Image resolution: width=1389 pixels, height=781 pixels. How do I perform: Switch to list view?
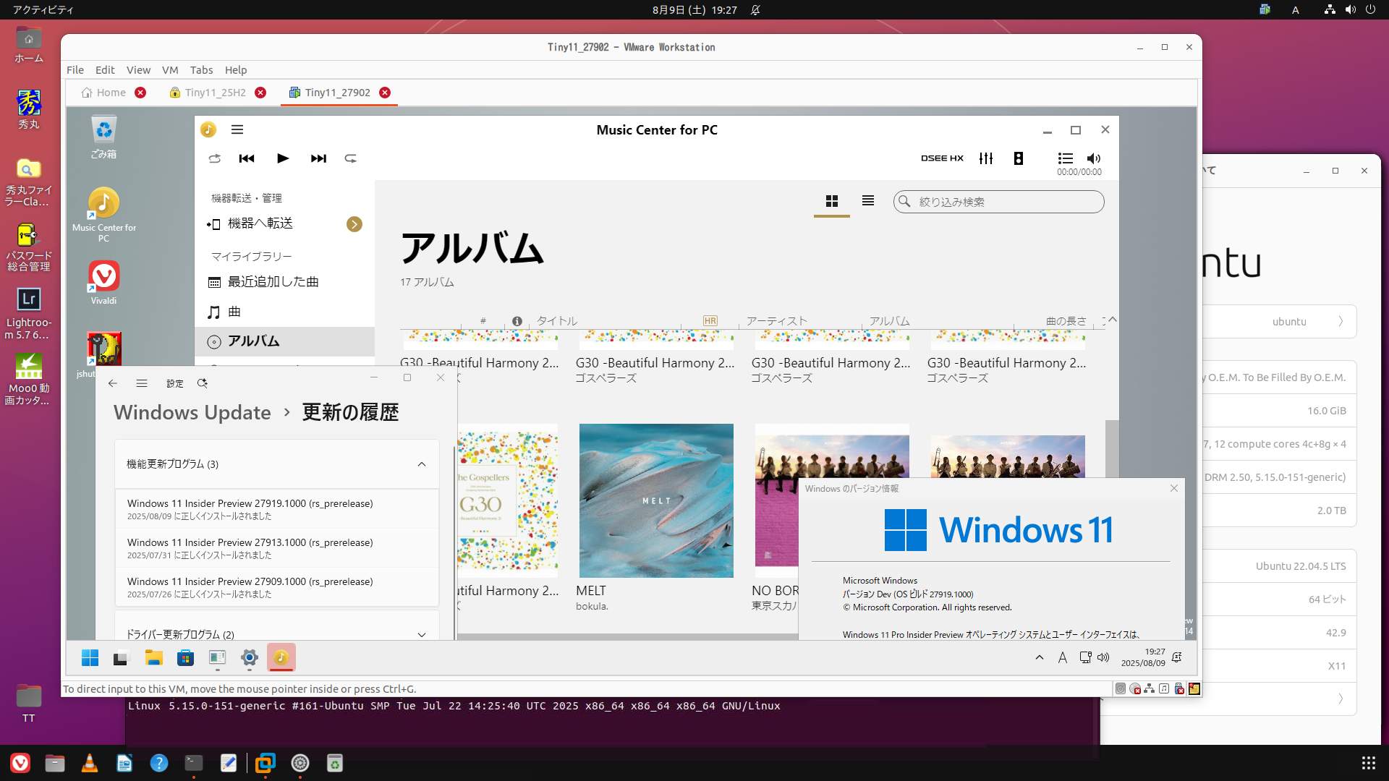pyautogui.click(x=868, y=201)
